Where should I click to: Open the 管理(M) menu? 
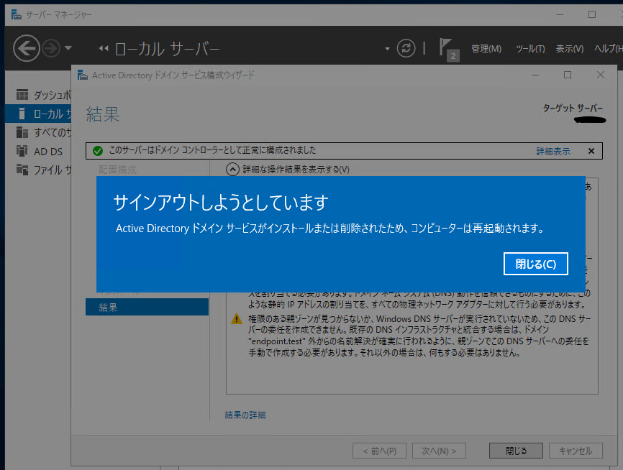[486, 49]
